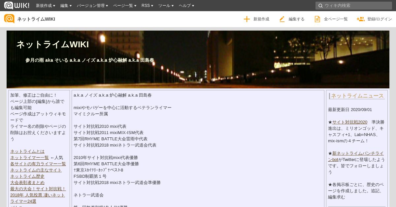Click the ネットライムニュース heading link

357,96
